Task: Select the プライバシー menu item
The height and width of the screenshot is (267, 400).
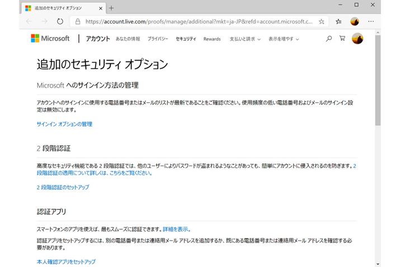Action: 158,39
